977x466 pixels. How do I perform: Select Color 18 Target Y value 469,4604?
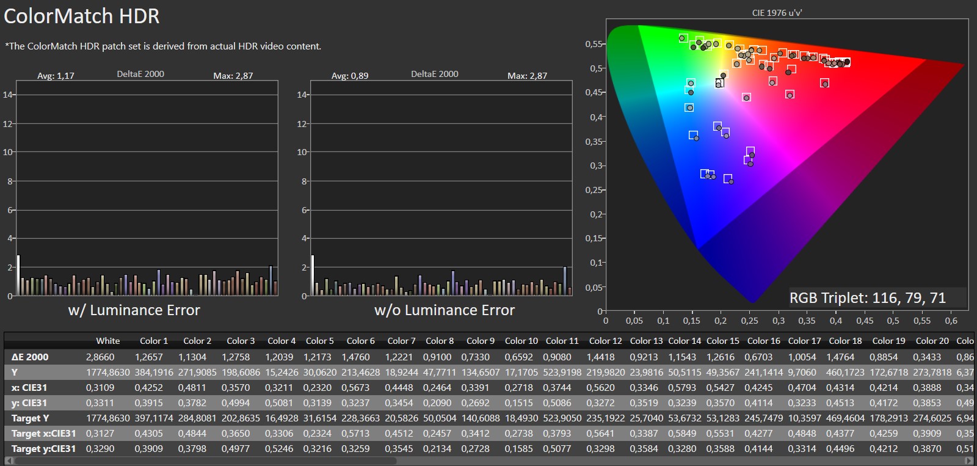[x=845, y=418]
